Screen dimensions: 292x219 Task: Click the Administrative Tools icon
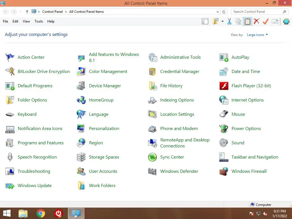point(153,57)
